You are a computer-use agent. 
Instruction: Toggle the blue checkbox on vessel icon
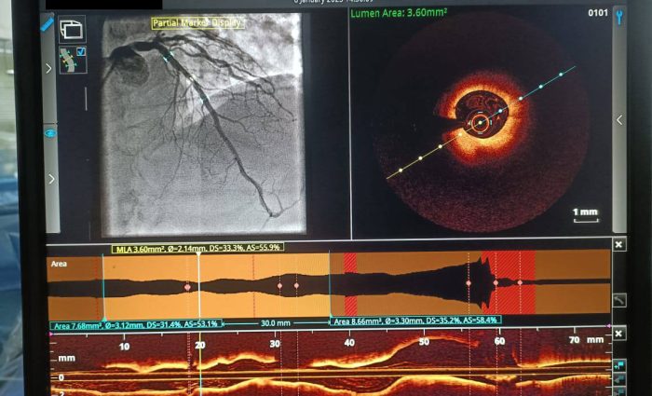81,52
